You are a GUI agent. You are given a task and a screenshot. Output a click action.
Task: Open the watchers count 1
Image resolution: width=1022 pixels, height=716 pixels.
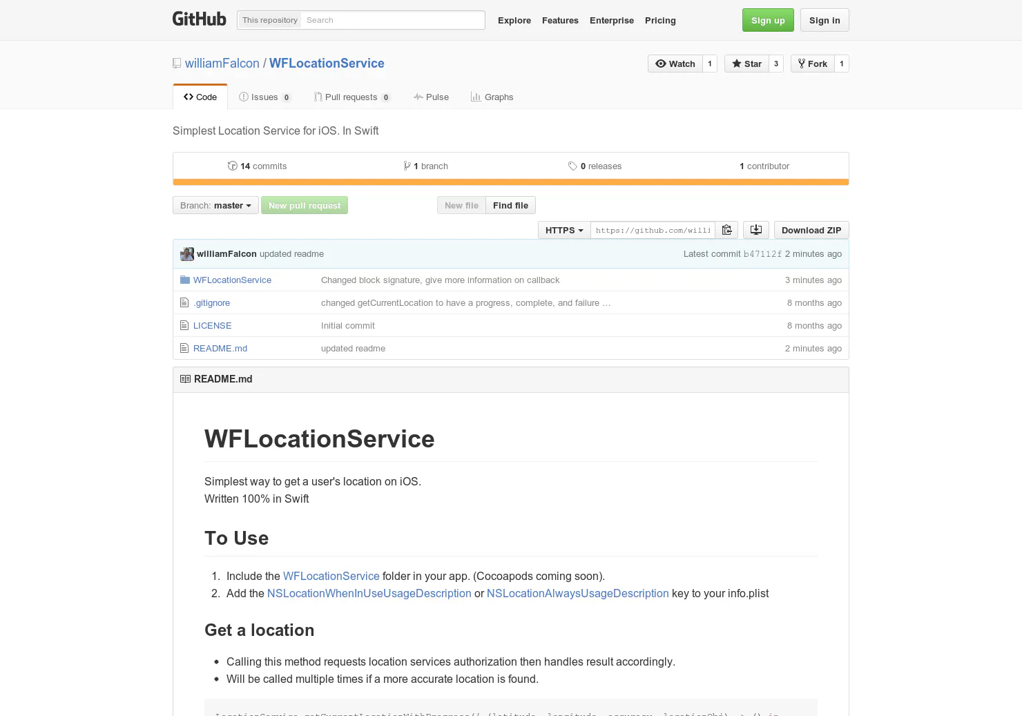[710, 64]
